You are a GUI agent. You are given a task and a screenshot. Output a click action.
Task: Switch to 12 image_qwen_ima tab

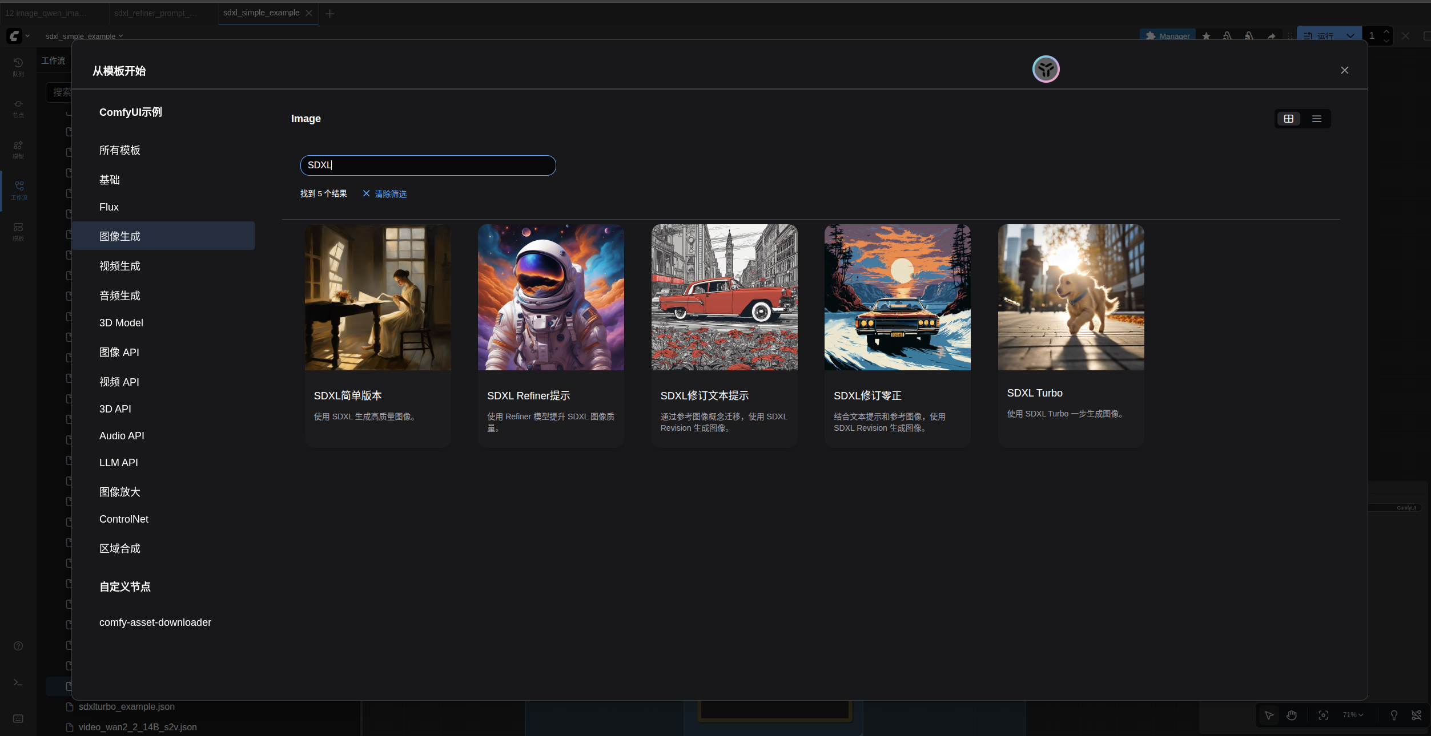pyautogui.click(x=46, y=13)
